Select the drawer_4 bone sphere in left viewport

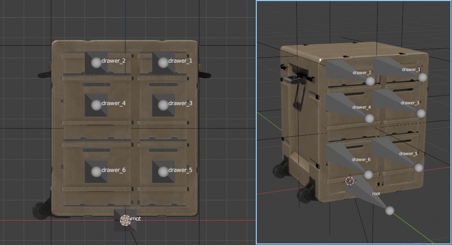(x=96, y=105)
